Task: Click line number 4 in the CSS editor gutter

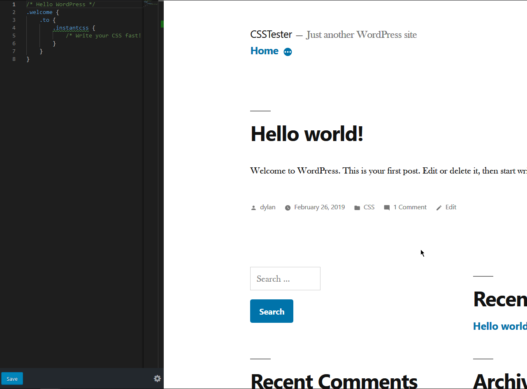Action: tap(14, 28)
